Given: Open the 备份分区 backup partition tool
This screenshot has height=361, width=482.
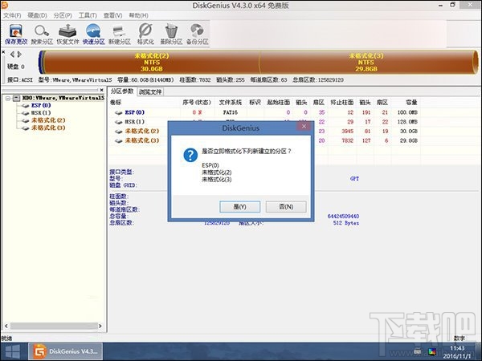Looking at the screenshot, I should [x=197, y=34].
